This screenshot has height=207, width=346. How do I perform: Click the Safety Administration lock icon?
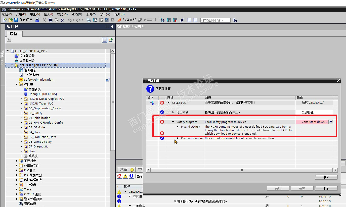(108, 80)
